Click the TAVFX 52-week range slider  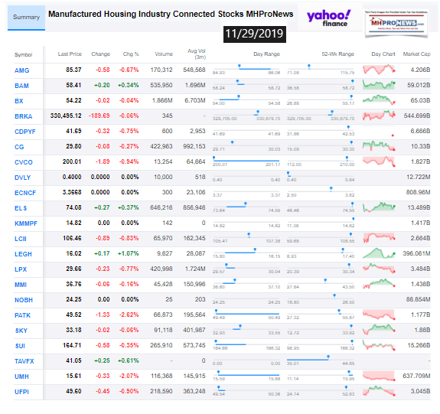(x=321, y=359)
